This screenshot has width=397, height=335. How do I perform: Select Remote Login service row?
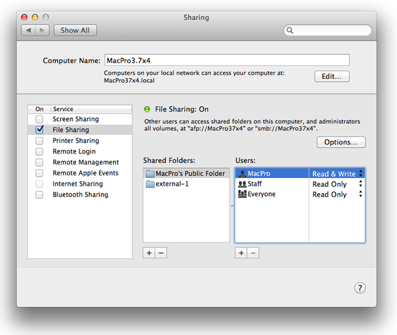coord(80,151)
